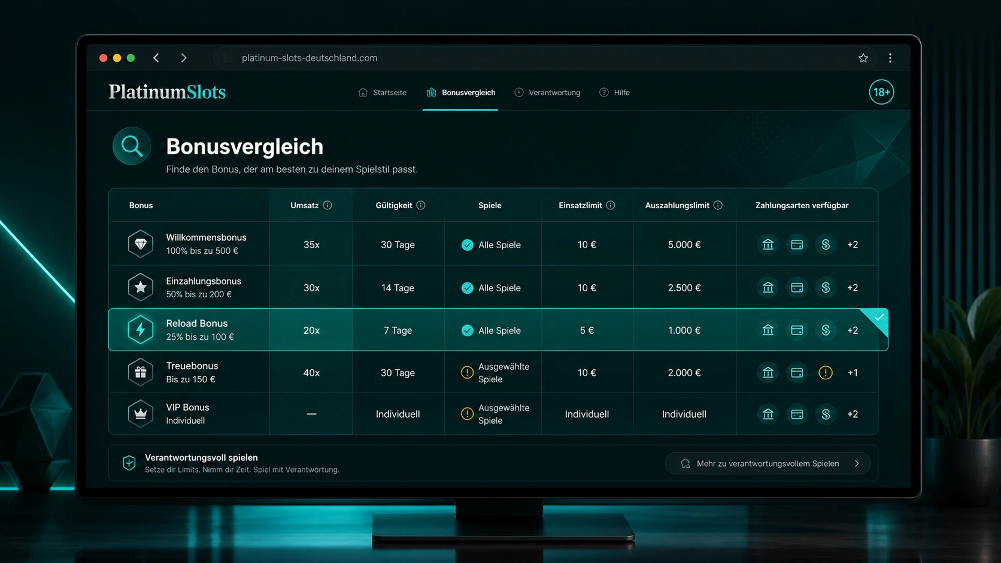This screenshot has width=1001, height=563.
Task: Select the Bonusvergleich tab
Action: (x=460, y=92)
